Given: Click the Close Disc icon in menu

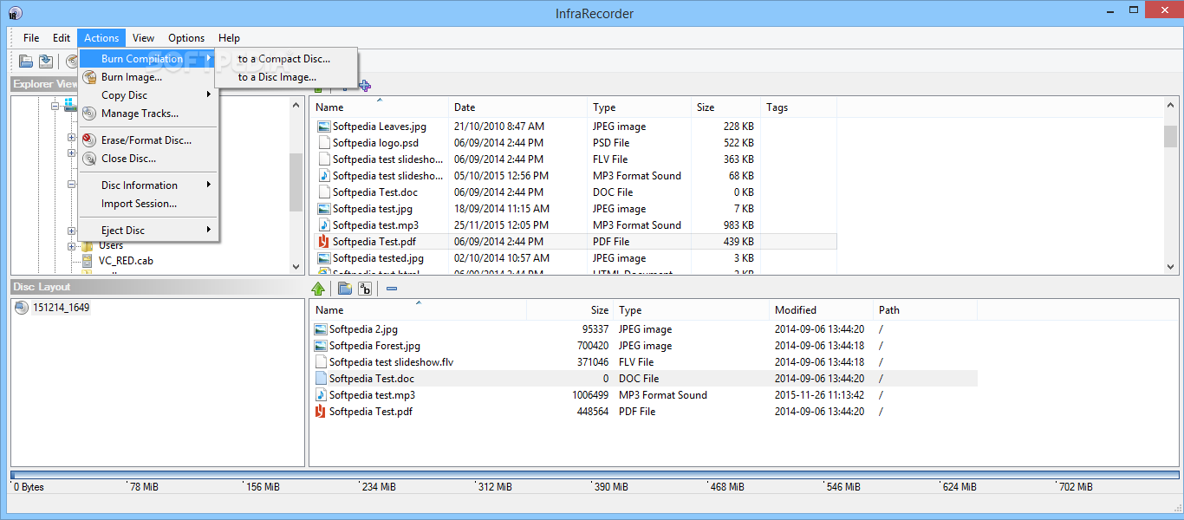Looking at the screenshot, I should click(x=88, y=159).
